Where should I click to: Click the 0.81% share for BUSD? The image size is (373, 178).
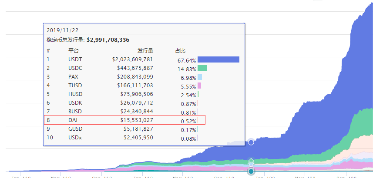pyautogui.click(x=188, y=113)
